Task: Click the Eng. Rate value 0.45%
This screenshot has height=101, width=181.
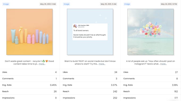Action: click(x=53, y=85)
